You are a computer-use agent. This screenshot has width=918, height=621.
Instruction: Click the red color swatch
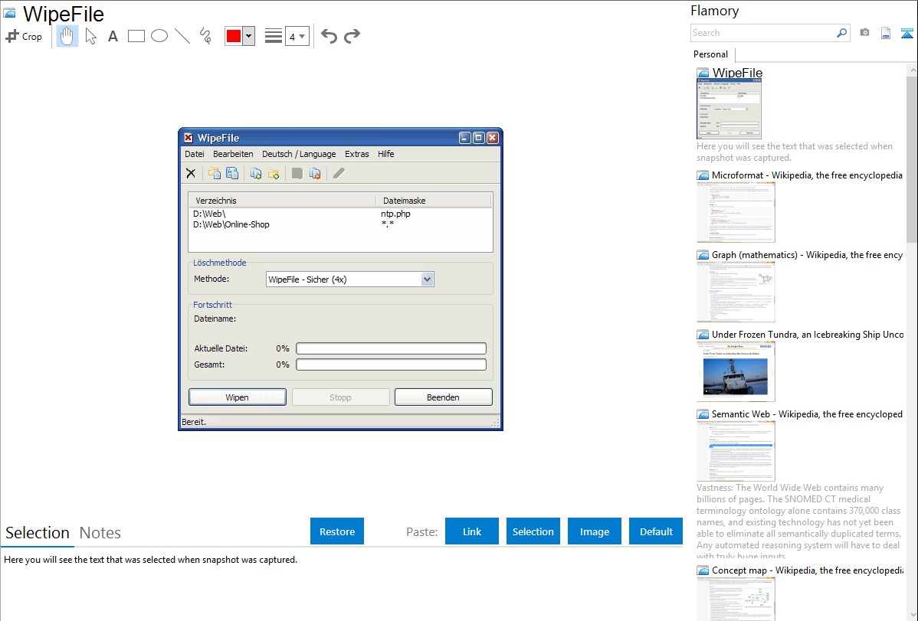pos(234,36)
